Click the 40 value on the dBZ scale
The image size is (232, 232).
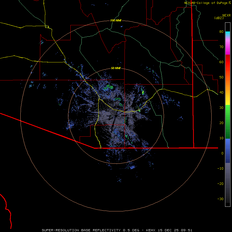click(x=221, y=93)
